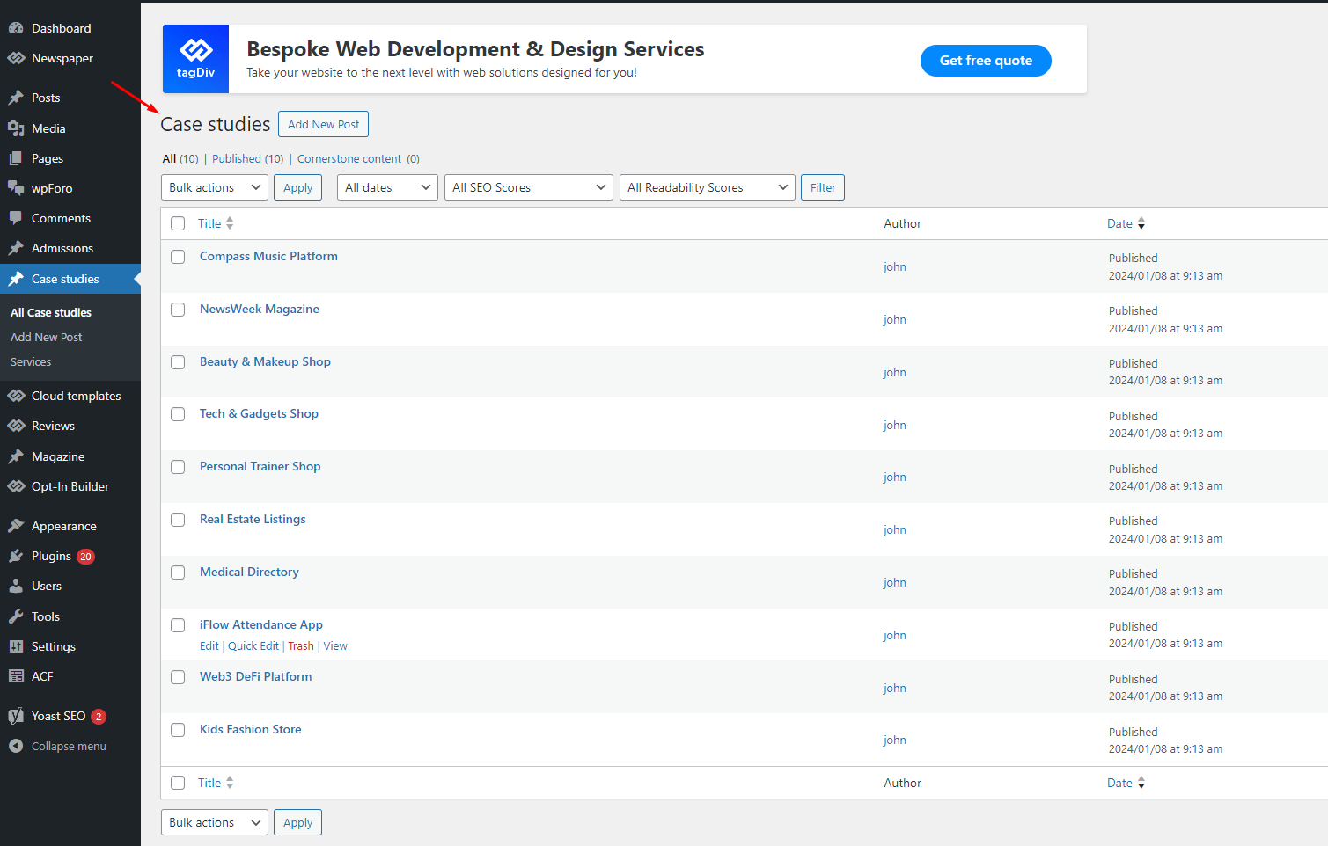Tick the Medical Directory checkbox

pyautogui.click(x=178, y=573)
